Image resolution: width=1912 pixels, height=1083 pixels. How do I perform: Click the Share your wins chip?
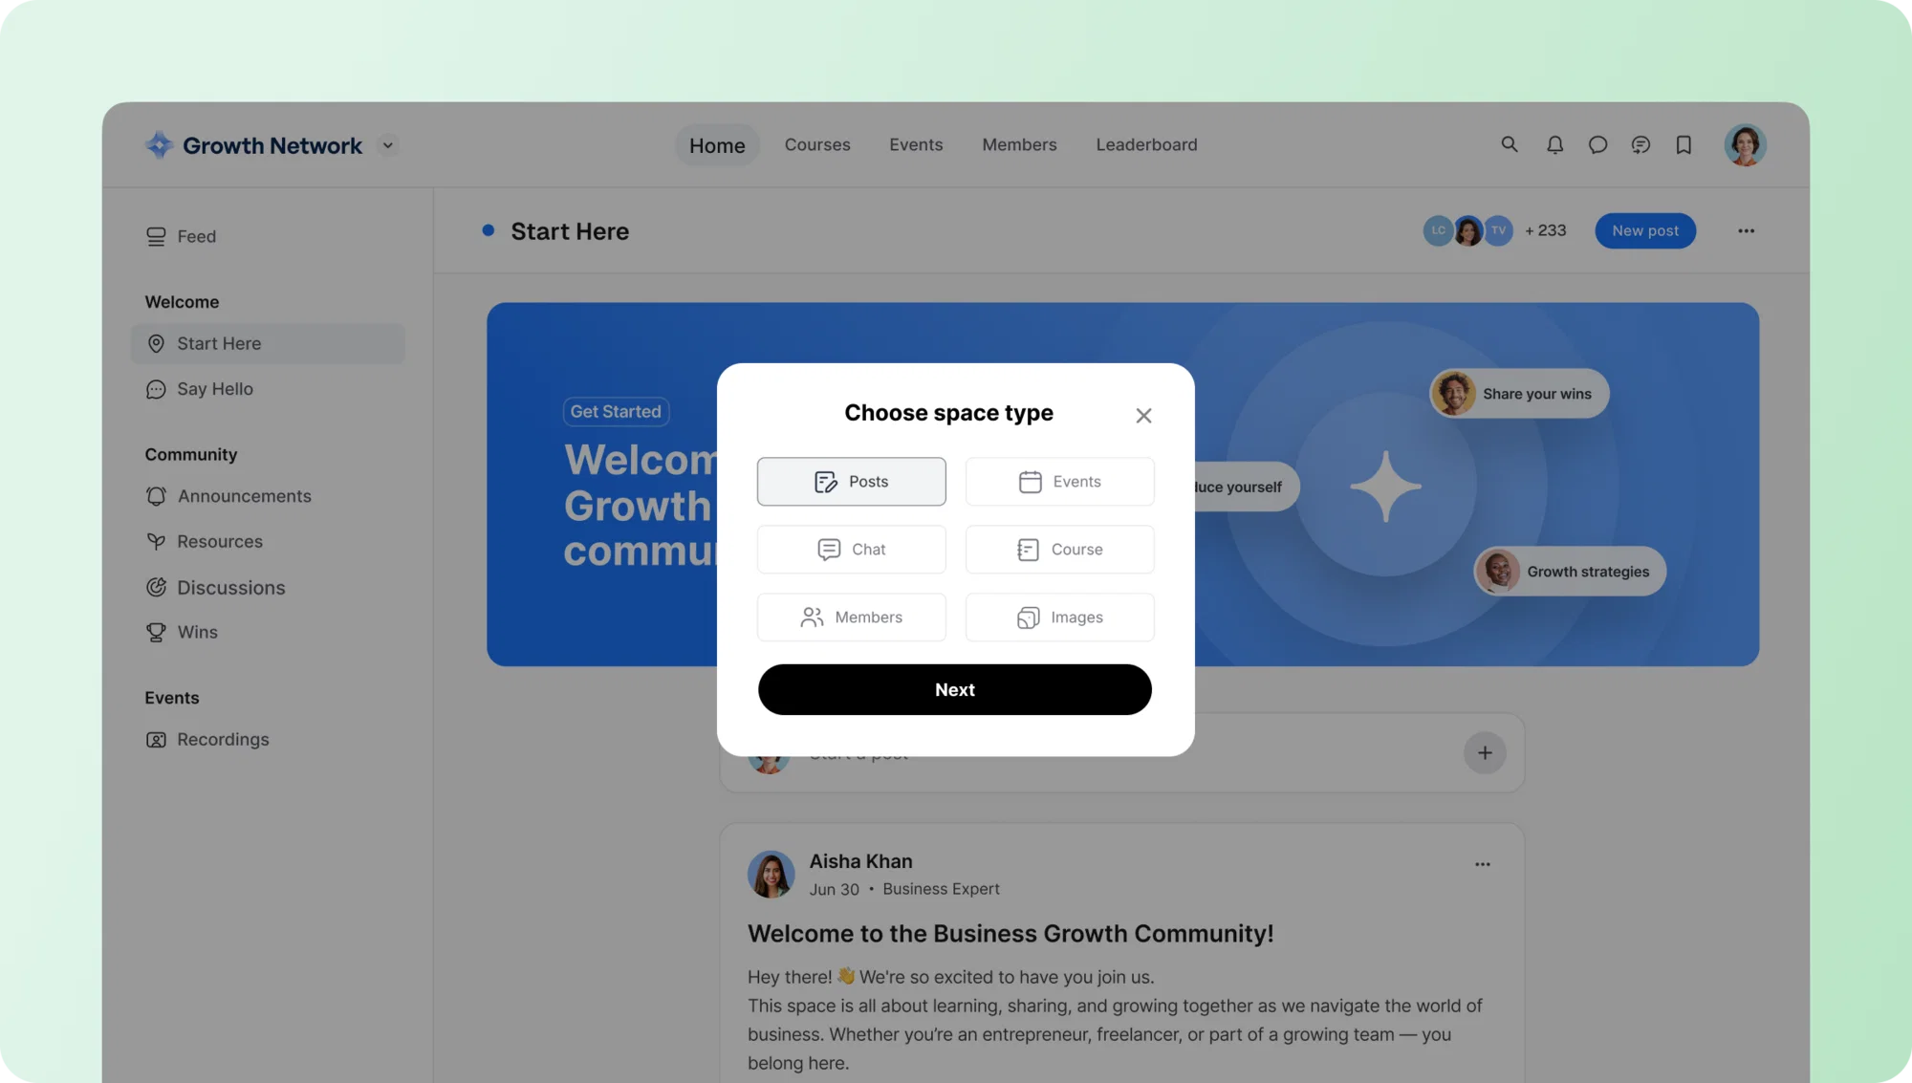coord(1519,393)
